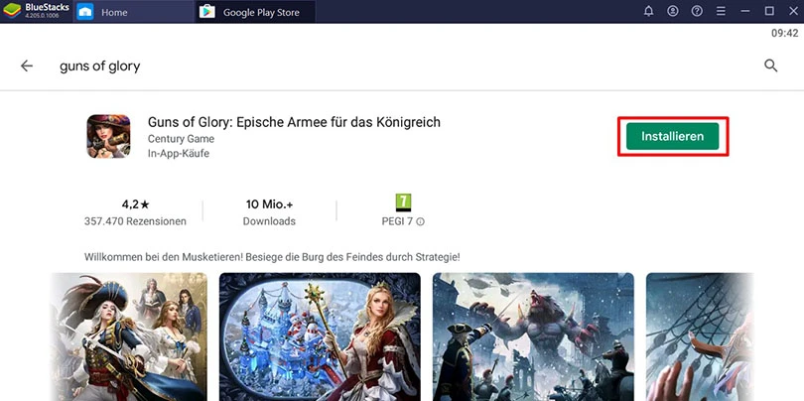Click the 10 Mio.+ downloads count

[269, 204]
